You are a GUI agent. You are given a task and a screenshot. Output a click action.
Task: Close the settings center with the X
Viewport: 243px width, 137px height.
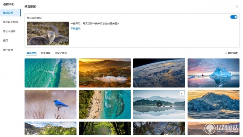[237, 6]
